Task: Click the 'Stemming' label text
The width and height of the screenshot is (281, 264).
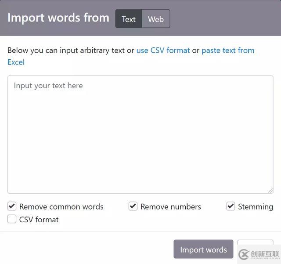Action: pyautogui.click(x=256, y=207)
